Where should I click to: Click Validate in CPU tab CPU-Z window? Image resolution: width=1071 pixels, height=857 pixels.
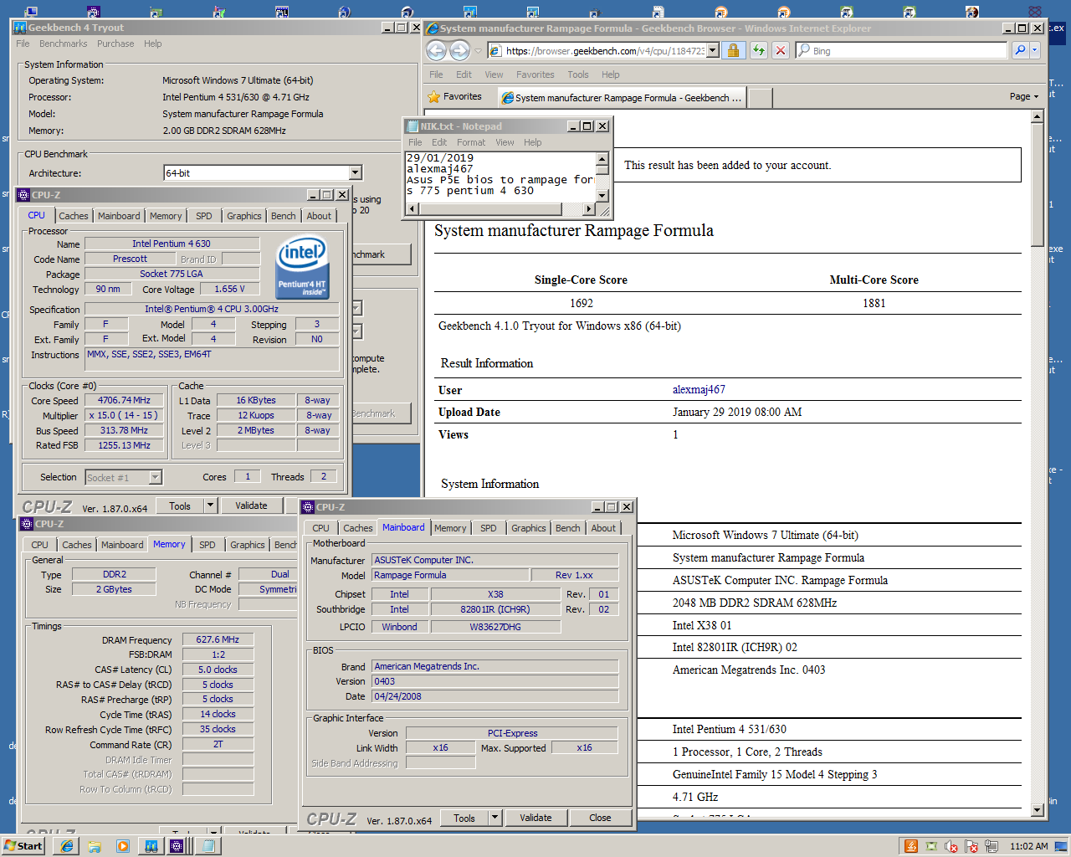pyautogui.click(x=251, y=505)
